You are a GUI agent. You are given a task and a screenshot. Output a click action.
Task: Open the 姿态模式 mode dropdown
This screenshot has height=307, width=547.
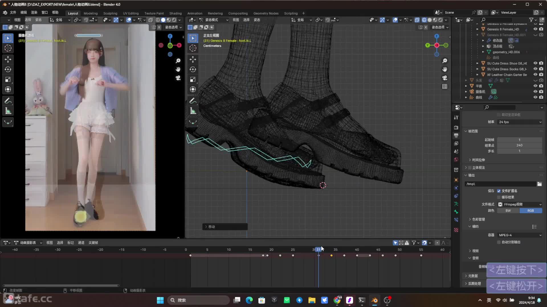click(214, 20)
